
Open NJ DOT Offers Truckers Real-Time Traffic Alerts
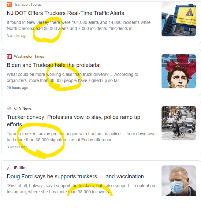coord(65,13)
